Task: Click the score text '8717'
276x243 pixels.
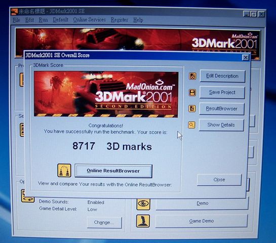Action: [84, 146]
